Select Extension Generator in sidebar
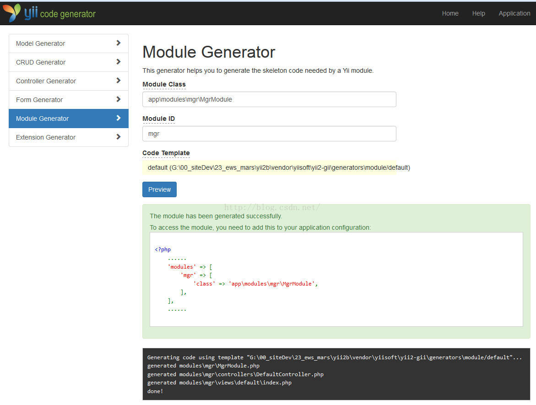 point(68,137)
